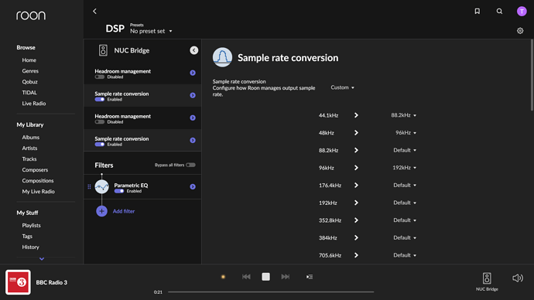Click the main panel vertical scrollbar
534x300 pixels.
click(x=532, y=75)
